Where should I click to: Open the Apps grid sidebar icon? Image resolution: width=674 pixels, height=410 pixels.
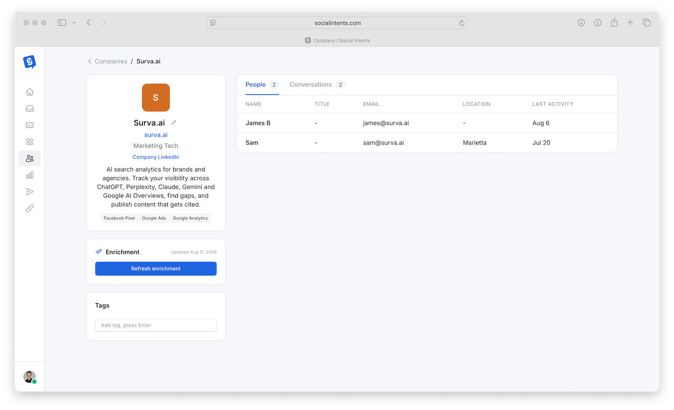[x=29, y=142]
